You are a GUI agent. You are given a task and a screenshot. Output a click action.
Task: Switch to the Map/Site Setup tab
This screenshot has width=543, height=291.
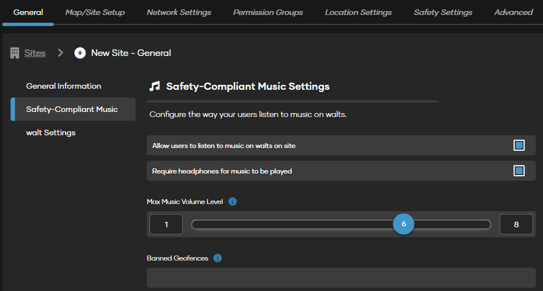[95, 12]
